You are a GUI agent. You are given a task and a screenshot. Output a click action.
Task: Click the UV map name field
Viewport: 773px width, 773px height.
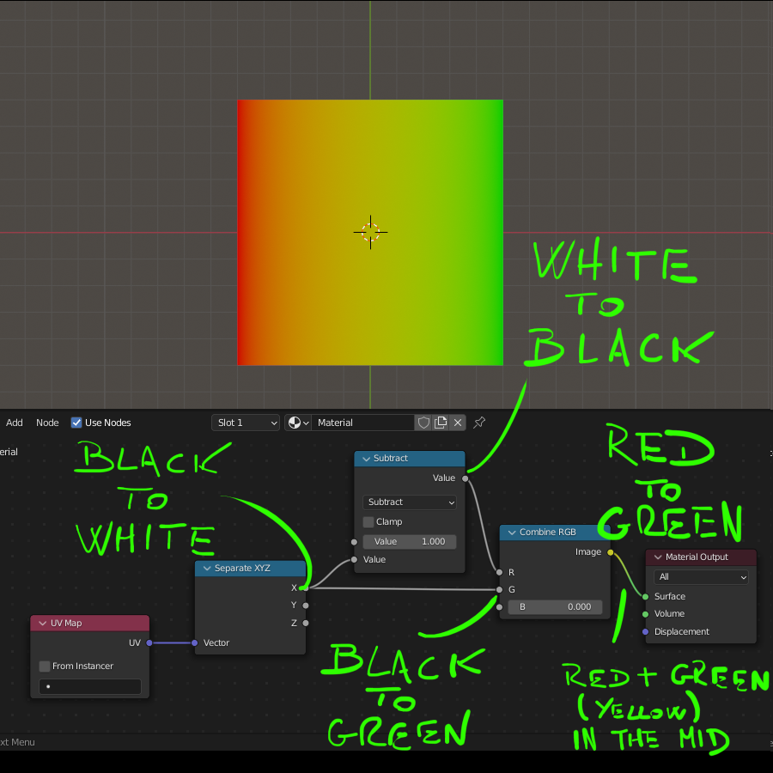[90, 686]
